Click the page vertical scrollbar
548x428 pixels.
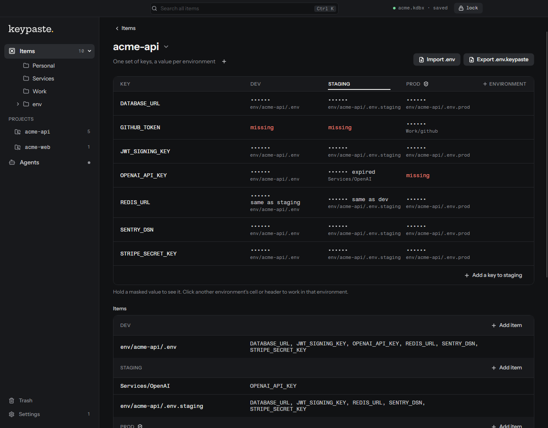pyautogui.click(x=546, y=155)
